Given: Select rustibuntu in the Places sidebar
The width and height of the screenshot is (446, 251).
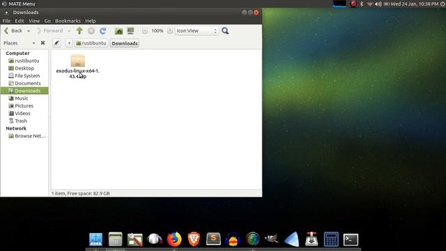Looking at the screenshot, I should tap(24, 61).
